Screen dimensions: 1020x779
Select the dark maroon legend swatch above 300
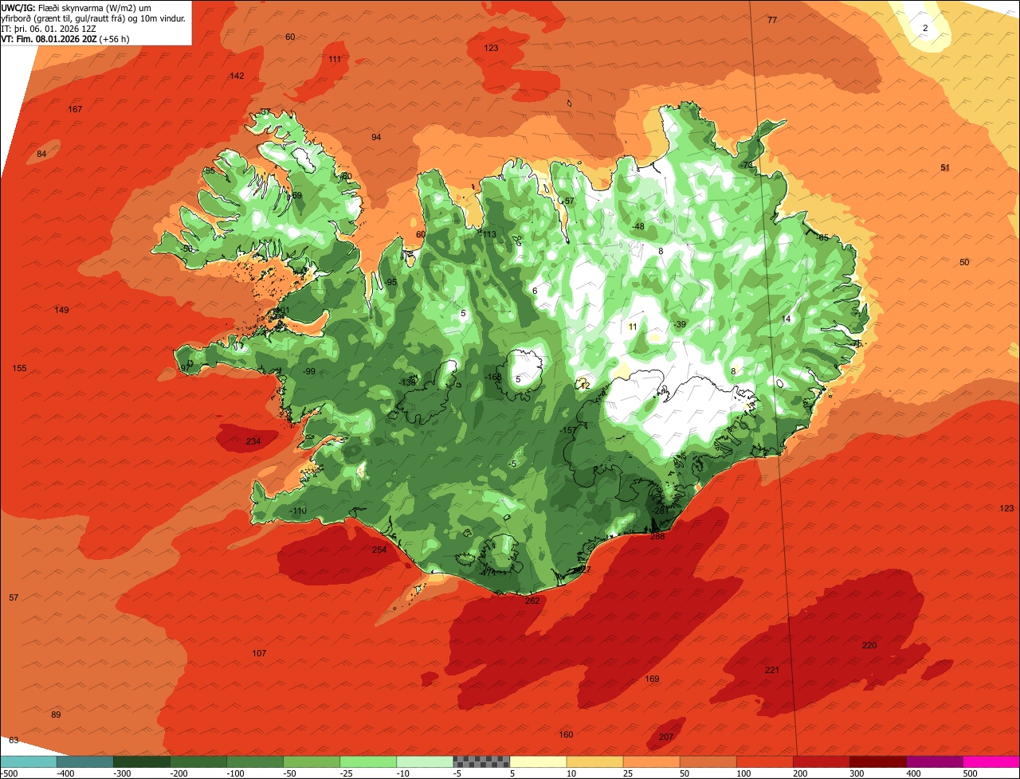point(878,761)
